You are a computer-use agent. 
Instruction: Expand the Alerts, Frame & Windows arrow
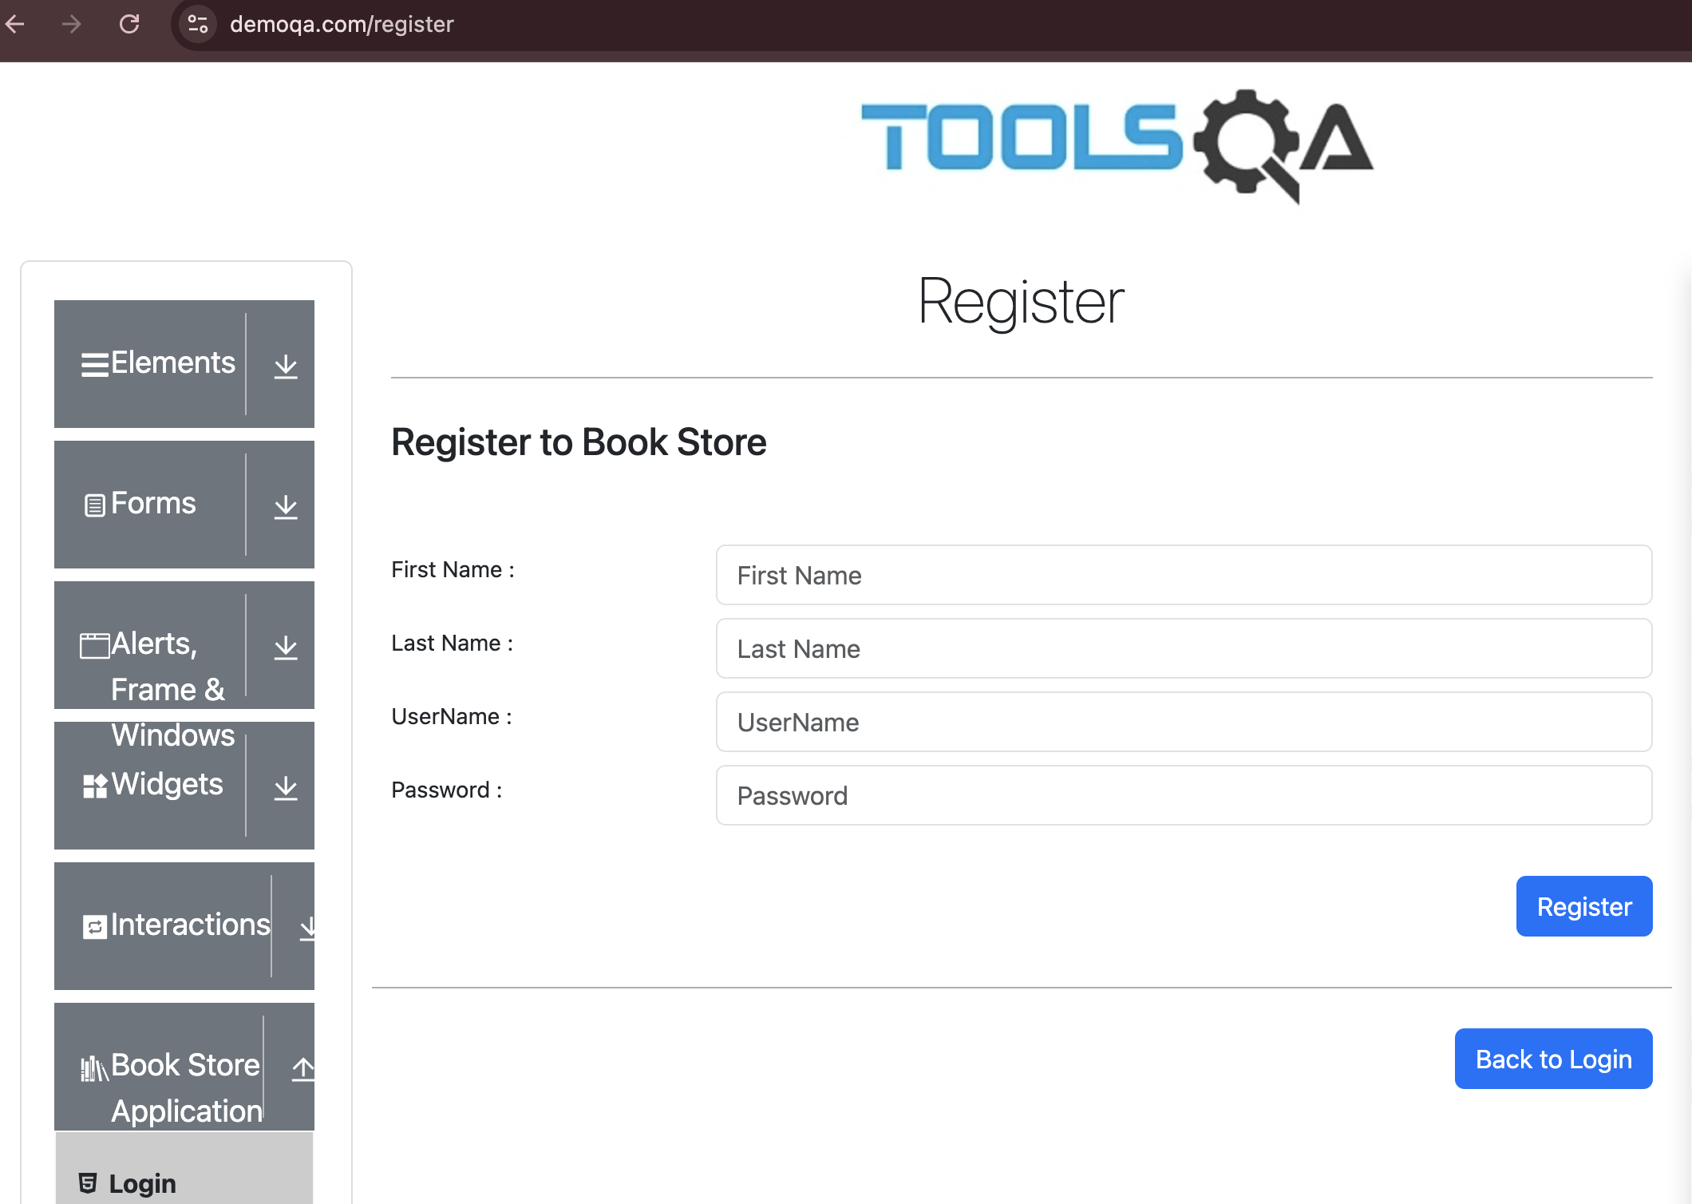[286, 648]
